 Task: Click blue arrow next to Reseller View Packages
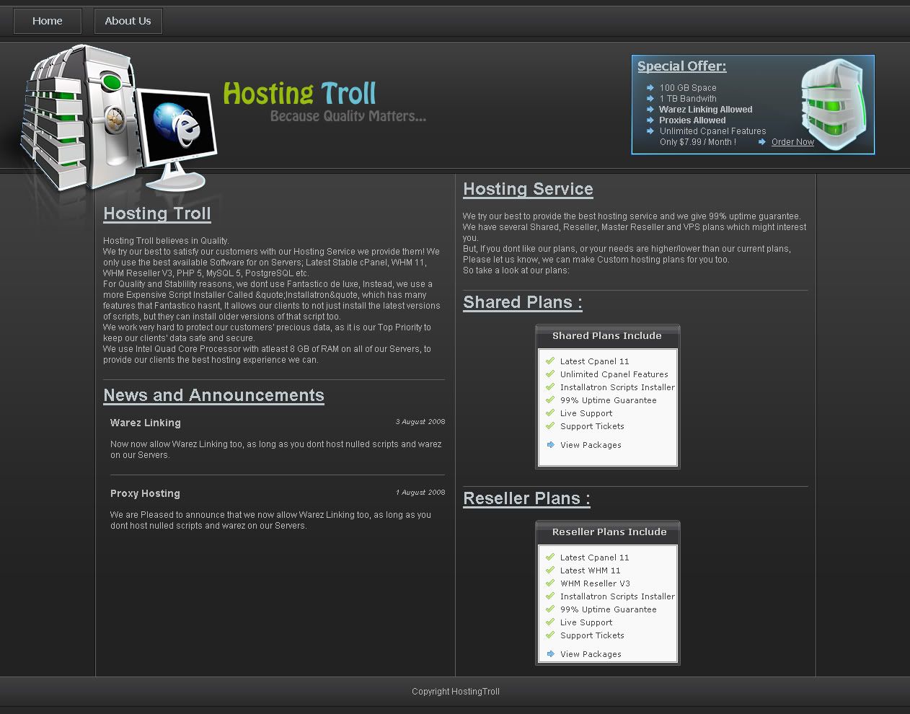click(x=550, y=654)
